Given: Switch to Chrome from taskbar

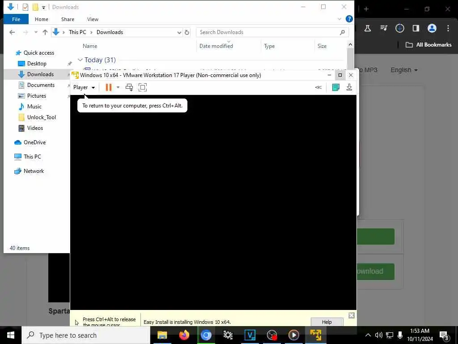Looking at the screenshot, I should (x=206, y=335).
